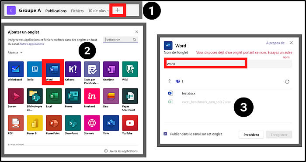Screen dimensions: 306x162
Task: Refresh the file list in Word dialog
Action: (x=287, y=82)
